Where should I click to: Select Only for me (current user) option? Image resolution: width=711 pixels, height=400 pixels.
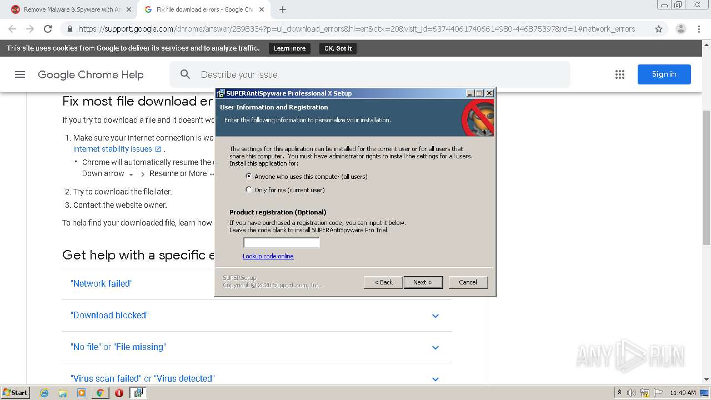[249, 189]
